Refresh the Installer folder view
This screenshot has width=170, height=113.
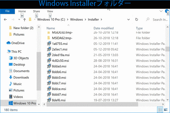tap(137, 19)
